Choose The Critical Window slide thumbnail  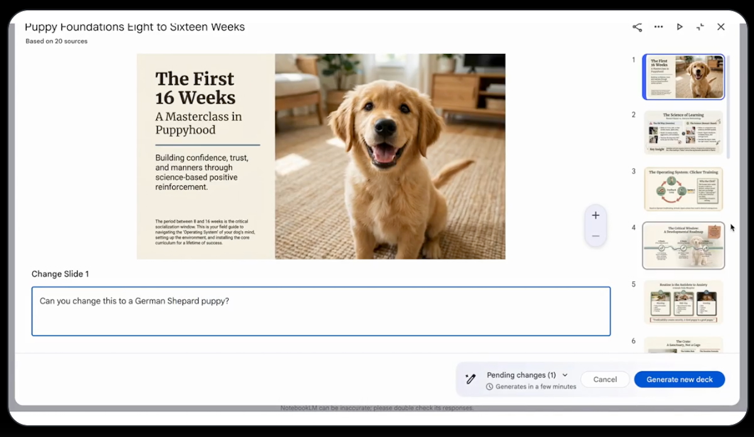point(683,245)
